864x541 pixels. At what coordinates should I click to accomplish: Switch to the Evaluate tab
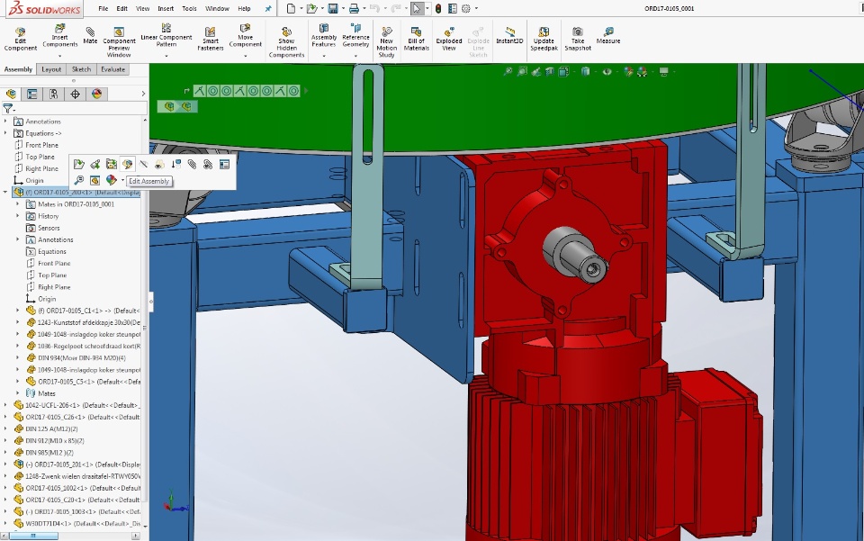113,69
